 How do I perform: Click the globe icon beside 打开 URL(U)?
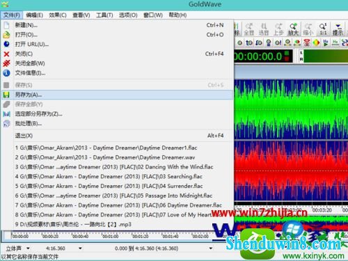coord(6,44)
